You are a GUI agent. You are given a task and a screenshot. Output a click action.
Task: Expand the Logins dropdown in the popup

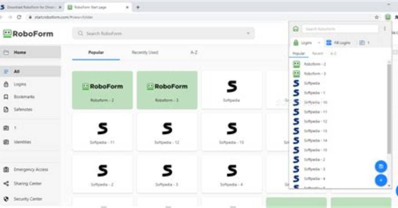[319, 43]
